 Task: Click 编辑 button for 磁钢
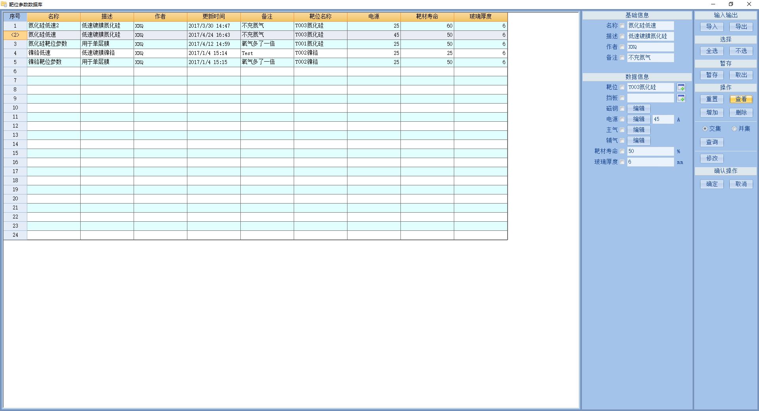click(639, 109)
